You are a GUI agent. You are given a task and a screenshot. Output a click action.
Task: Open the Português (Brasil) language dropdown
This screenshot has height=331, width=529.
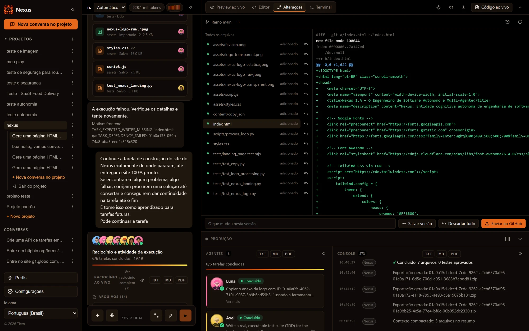click(41, 313)
